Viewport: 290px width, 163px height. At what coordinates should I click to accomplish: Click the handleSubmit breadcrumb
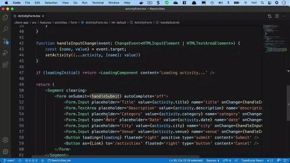pos(168,23)
